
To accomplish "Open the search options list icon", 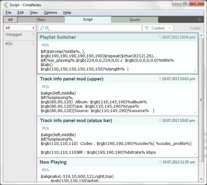I will tap(47, 28).
